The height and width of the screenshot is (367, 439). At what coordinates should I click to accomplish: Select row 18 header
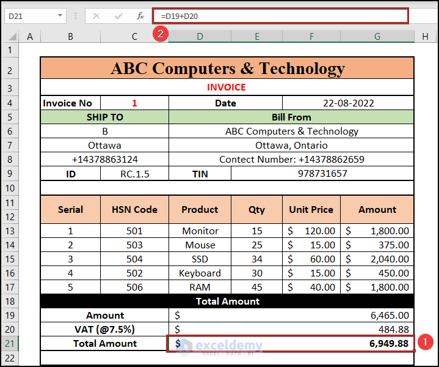tap(10, 302)
